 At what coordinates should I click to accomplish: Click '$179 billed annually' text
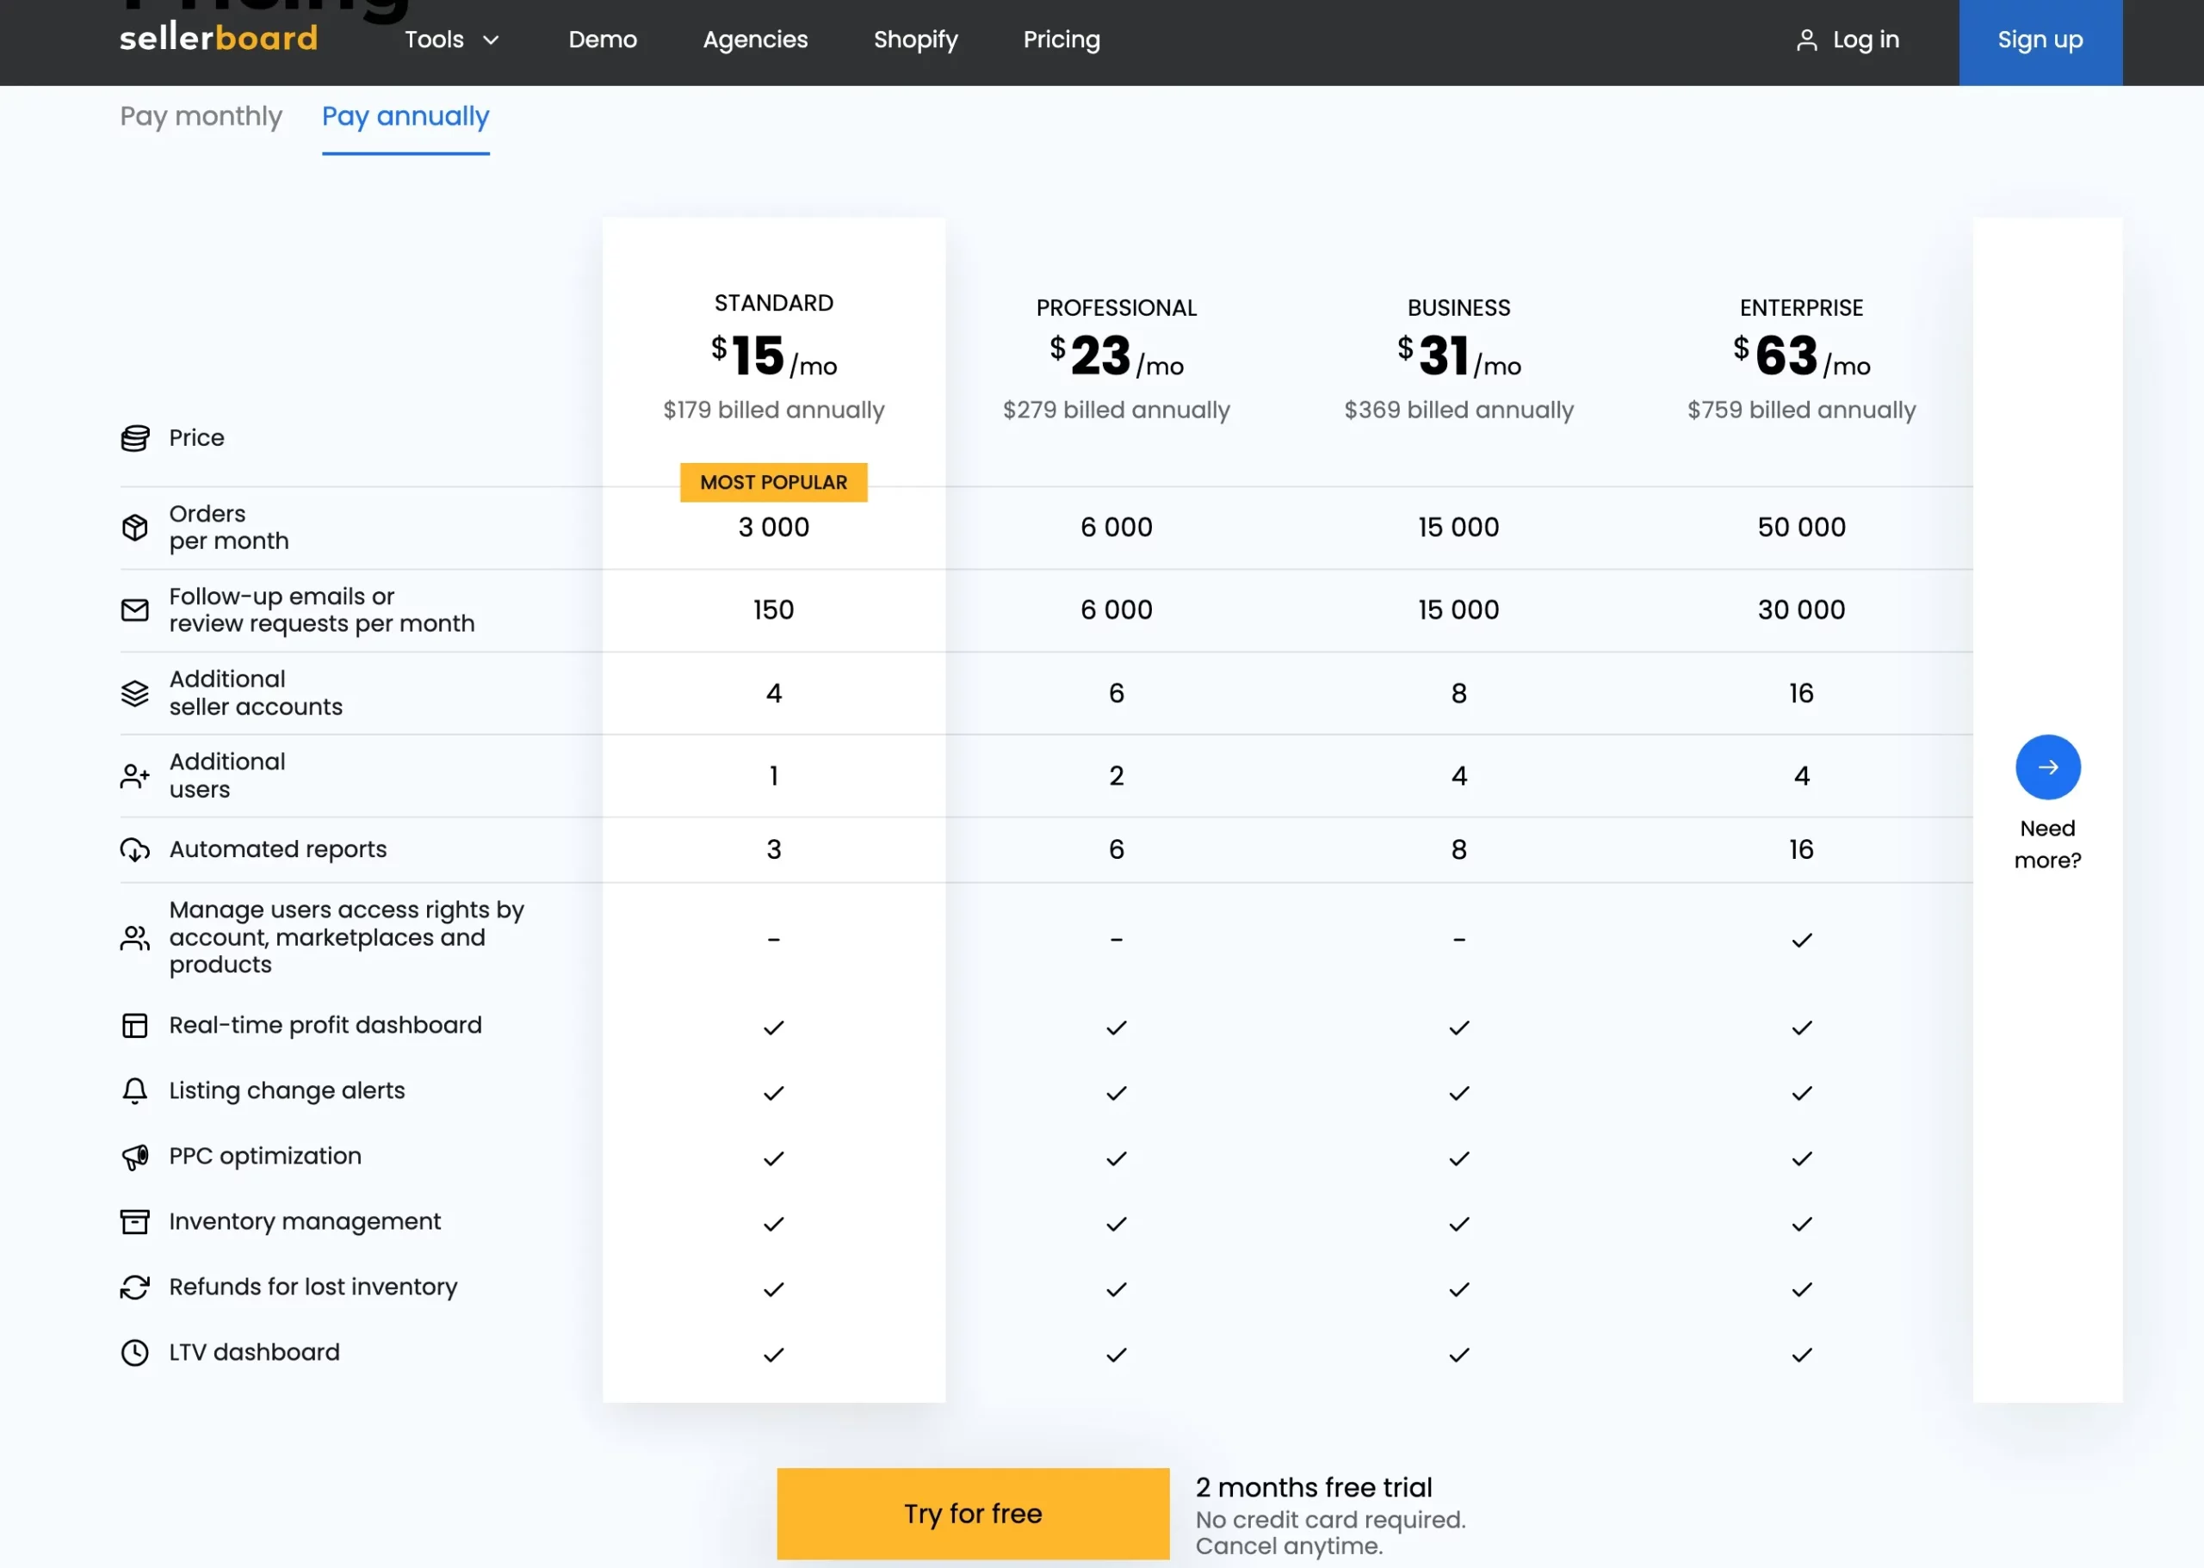pyautogui.click(x=774, y=411)
